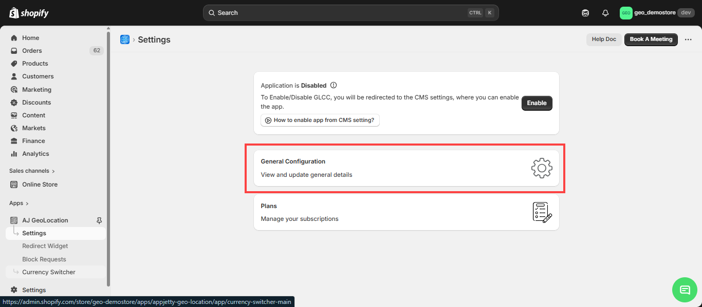Click the Book A Meeting button
702x307 pixels.
651,39
